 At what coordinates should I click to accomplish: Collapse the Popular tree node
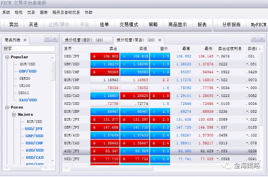point(7,57)
